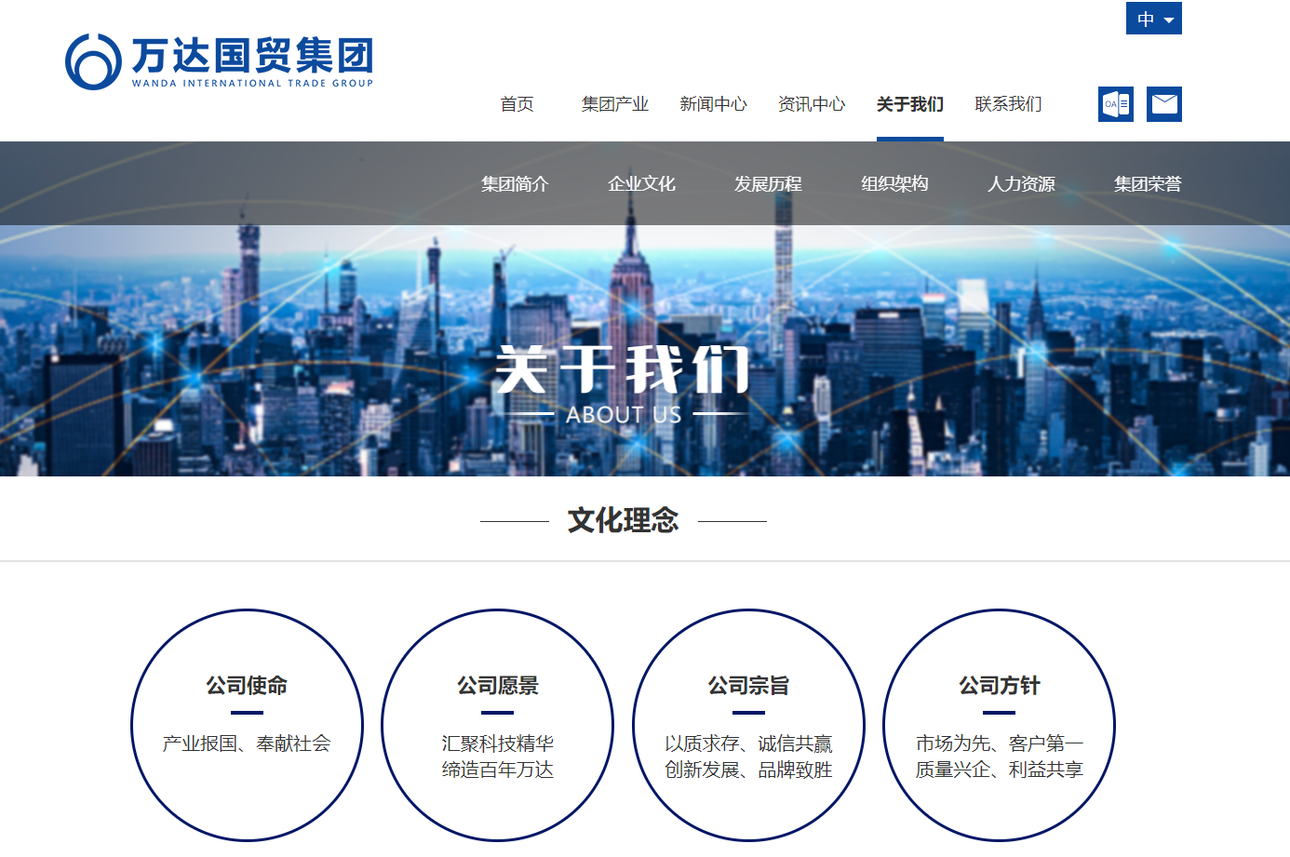Open the 集团简介 section

(x=514, y=183)
